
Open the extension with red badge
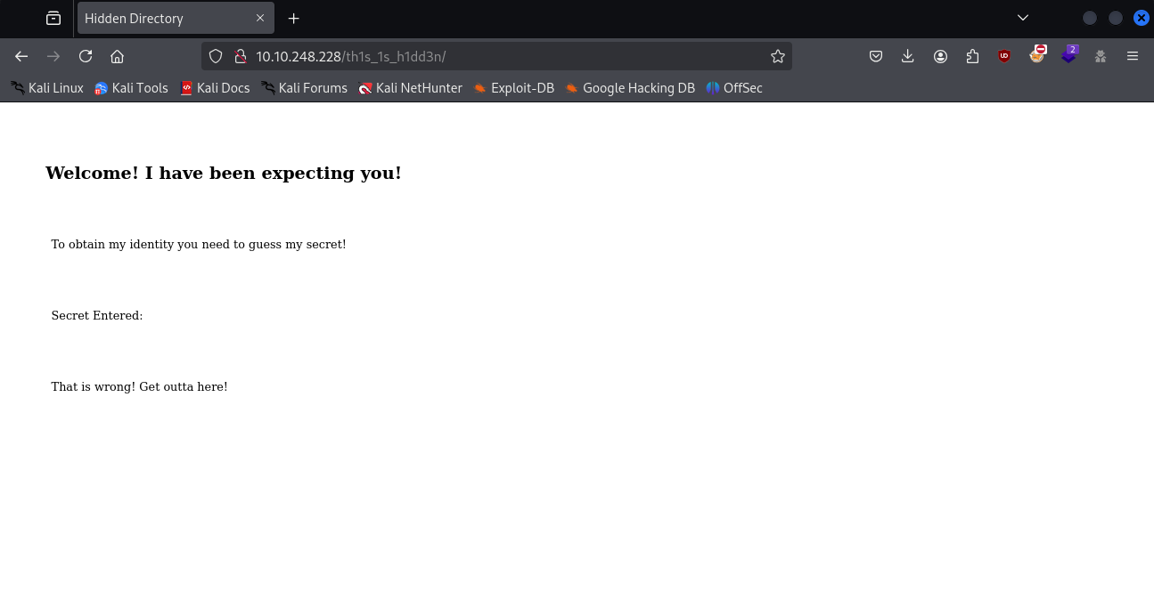coord(1036,55)
